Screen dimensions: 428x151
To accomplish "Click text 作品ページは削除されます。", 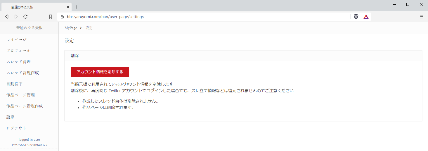I will tap(108, 107).
